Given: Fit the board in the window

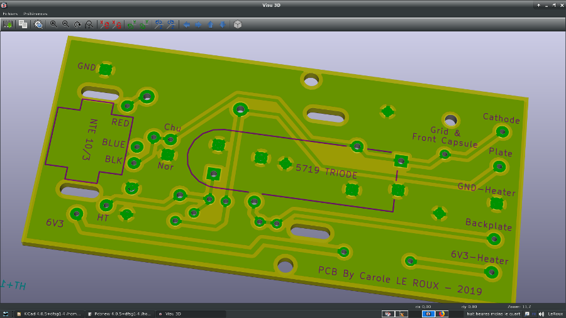Looking at the screenshot, I should (90, 25).
